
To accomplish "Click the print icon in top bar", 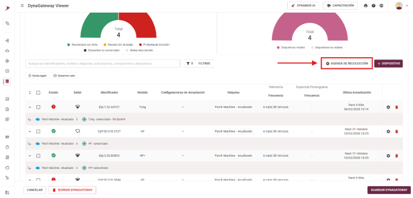I will pos(365,6).
